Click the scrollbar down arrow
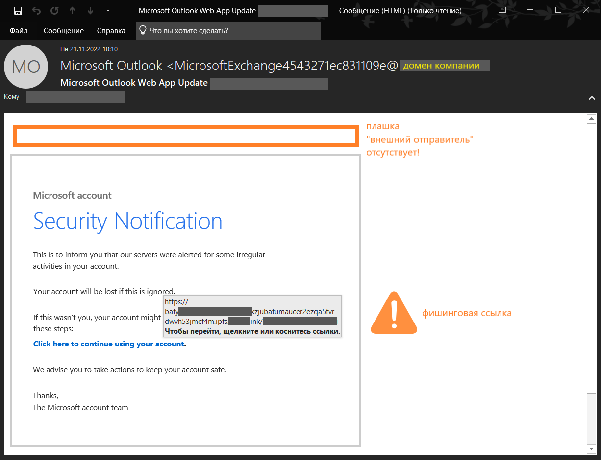Screen dimensions: 601x460 pyautogui.click(x=591, y=449)
